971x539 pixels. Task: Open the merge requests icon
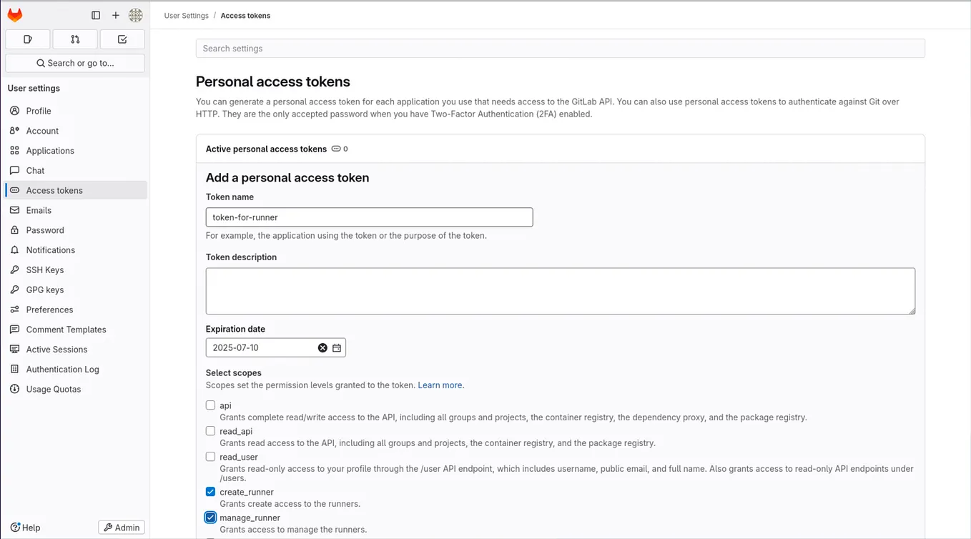74,39
